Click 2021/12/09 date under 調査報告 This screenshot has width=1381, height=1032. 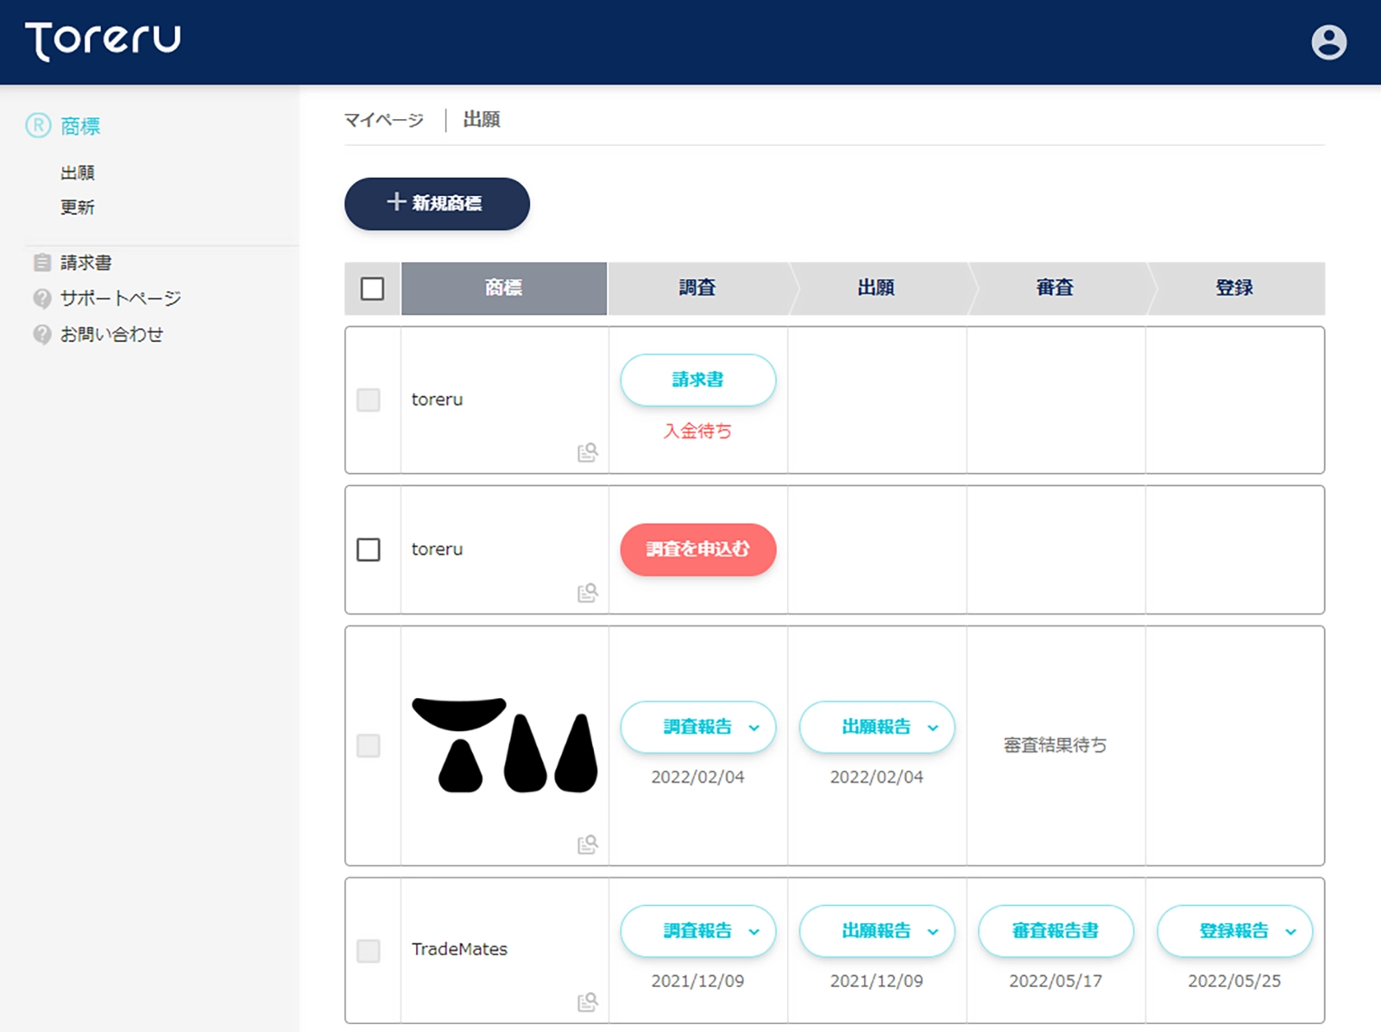pos(697,981)
